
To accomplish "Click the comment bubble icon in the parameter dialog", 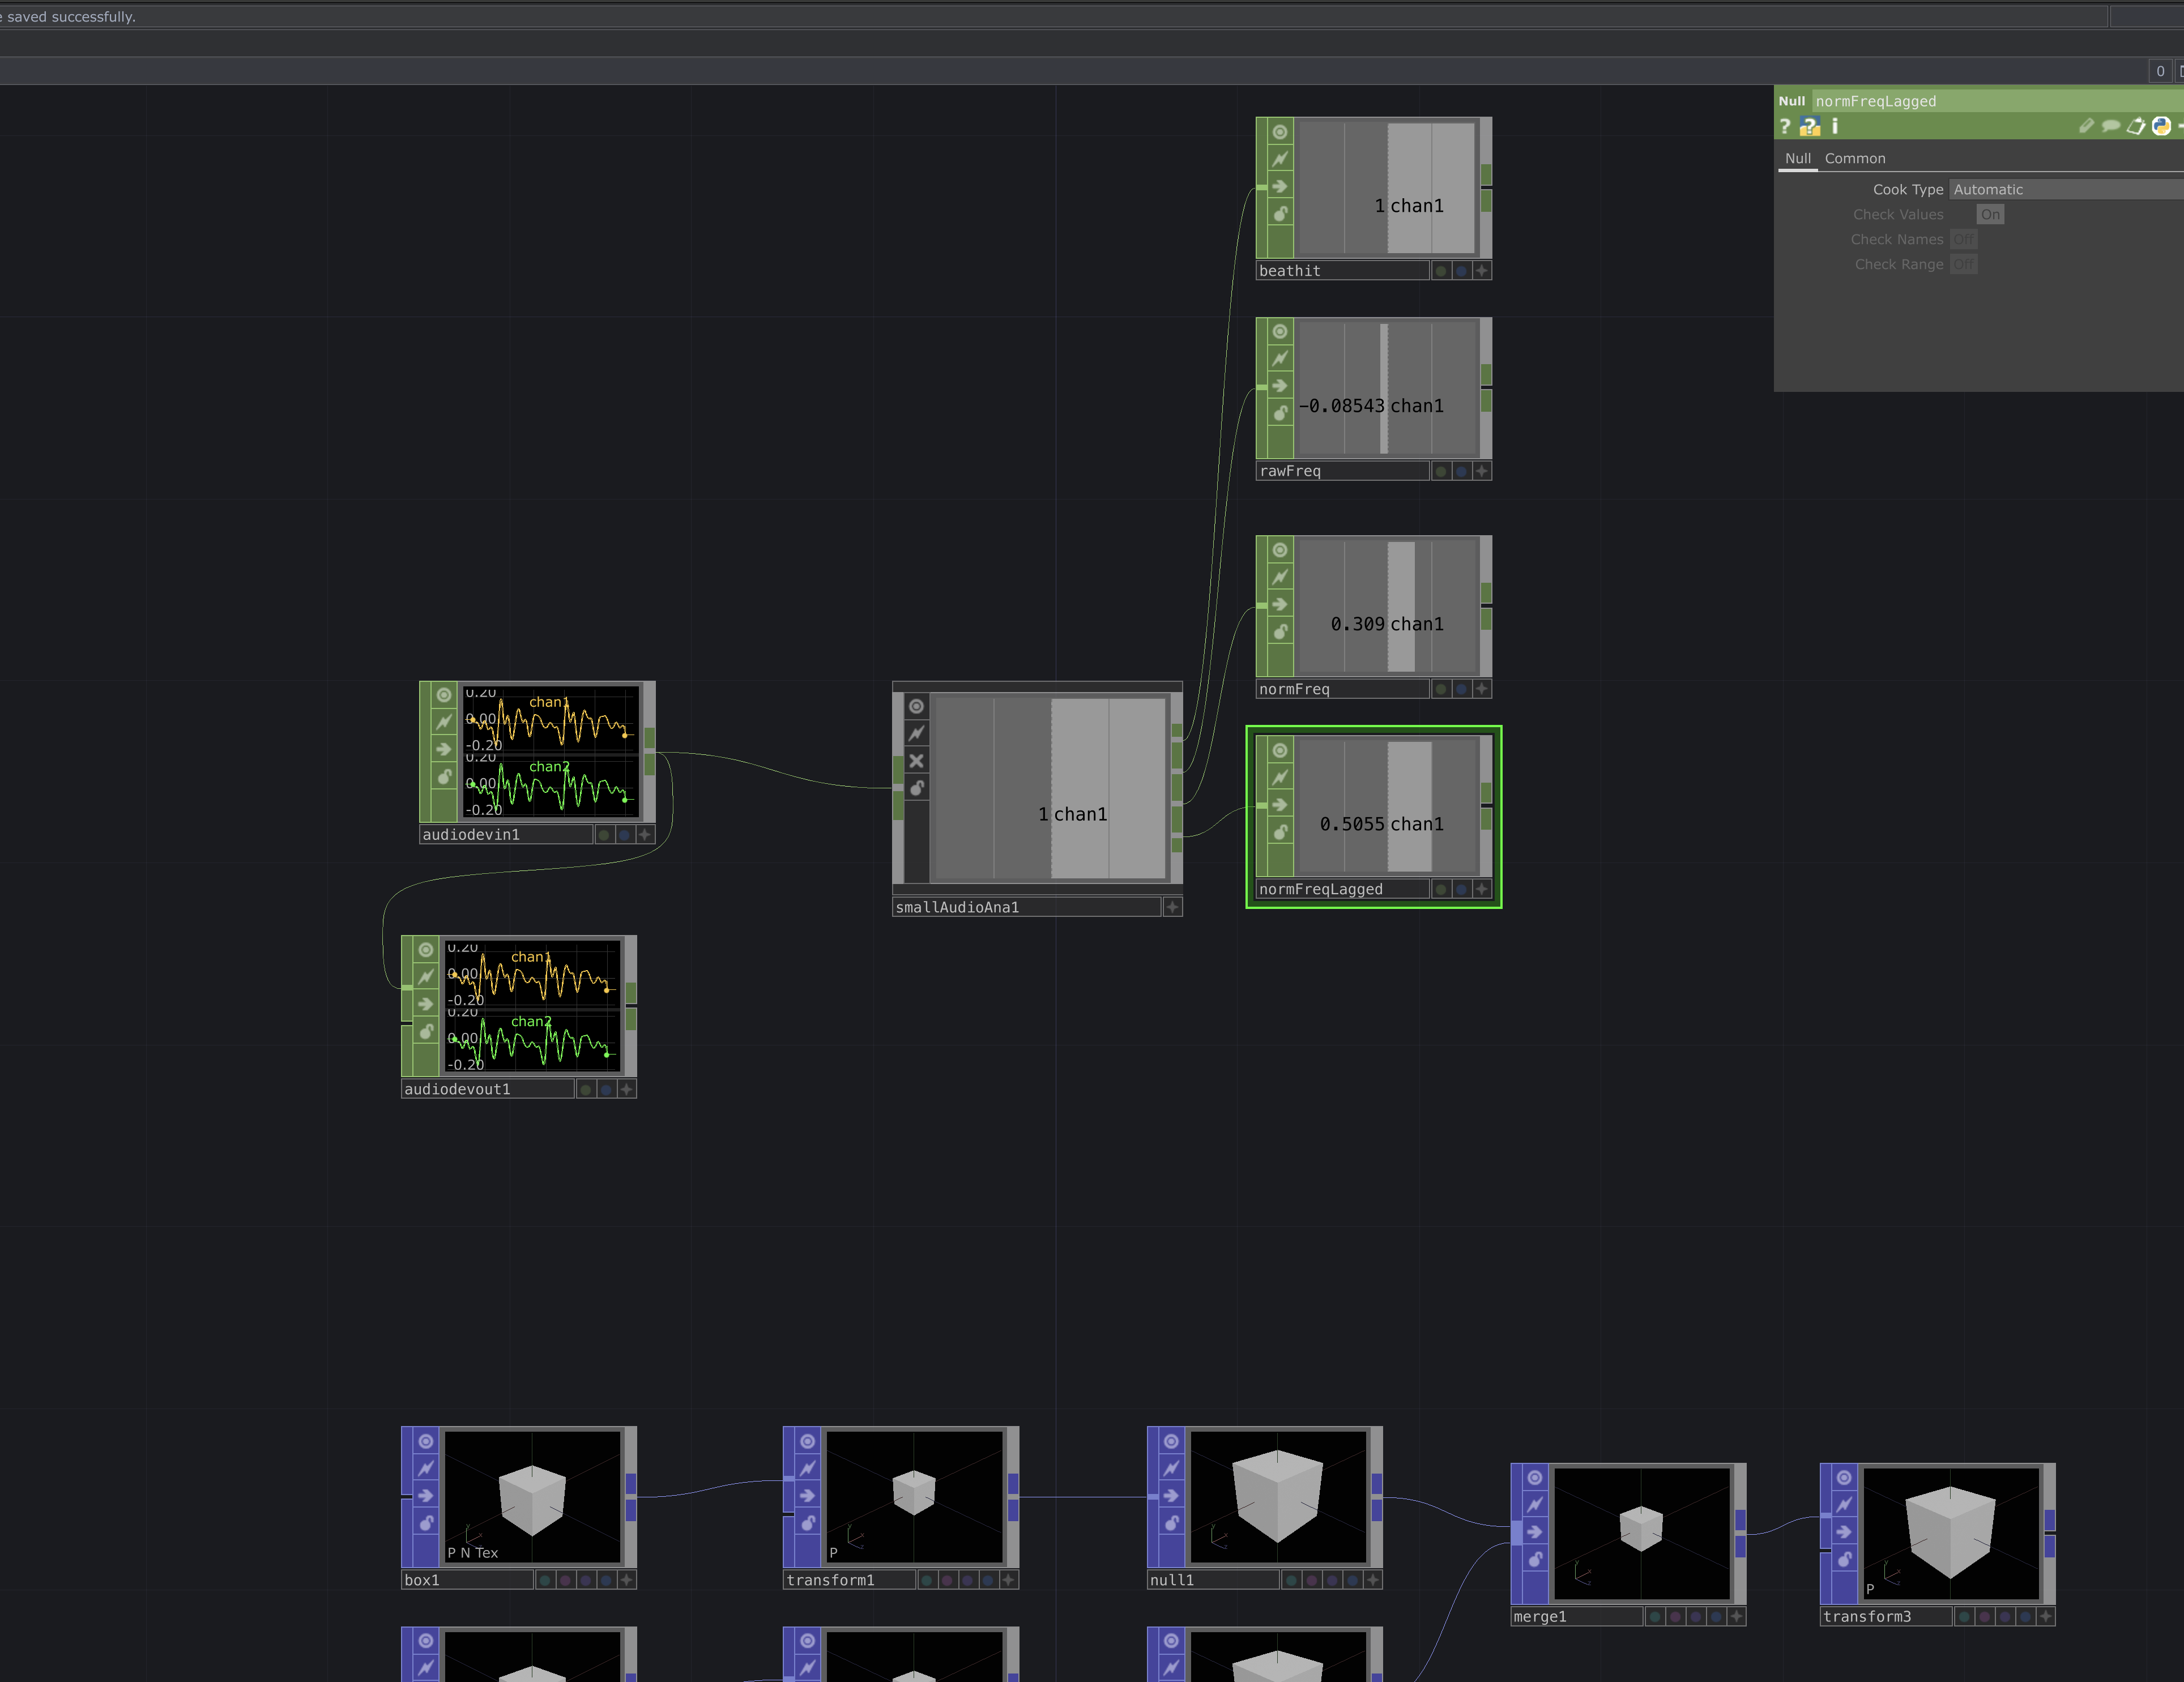I will pyautogui.click(x=2110, y=126).
